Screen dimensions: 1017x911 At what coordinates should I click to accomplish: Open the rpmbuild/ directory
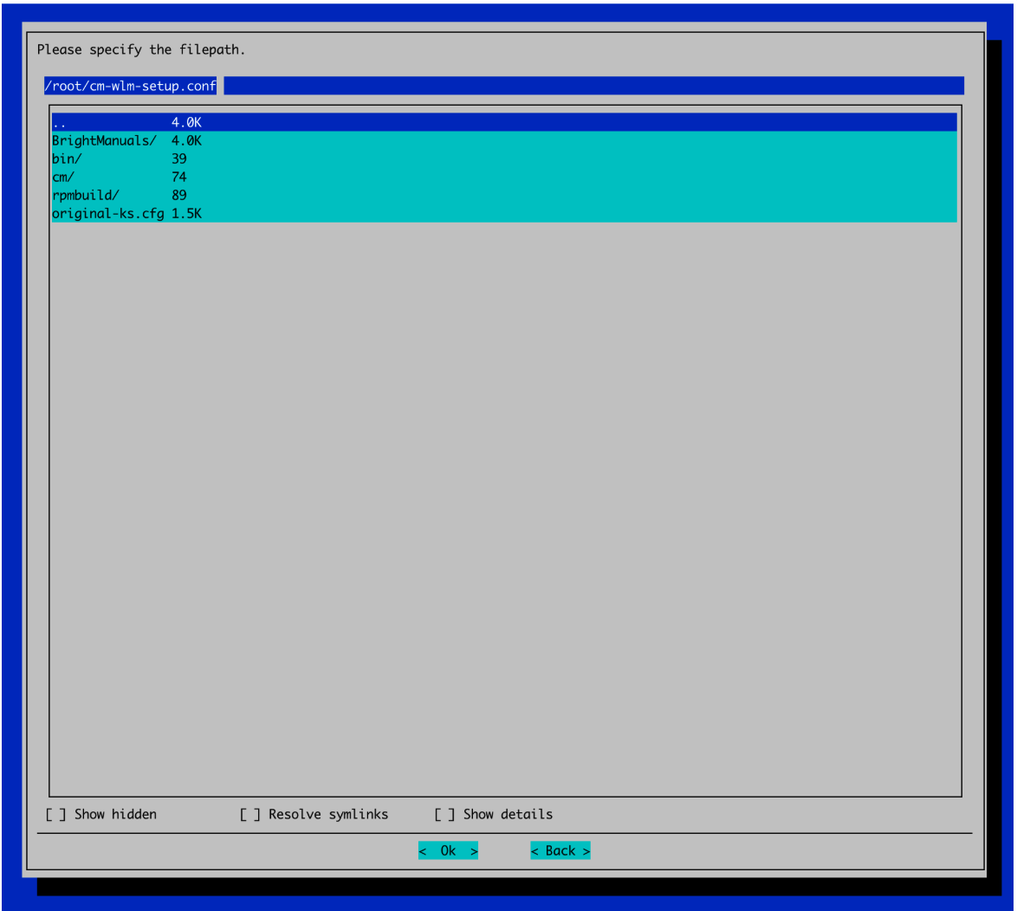pyautogui.click(x=504, y=195)
